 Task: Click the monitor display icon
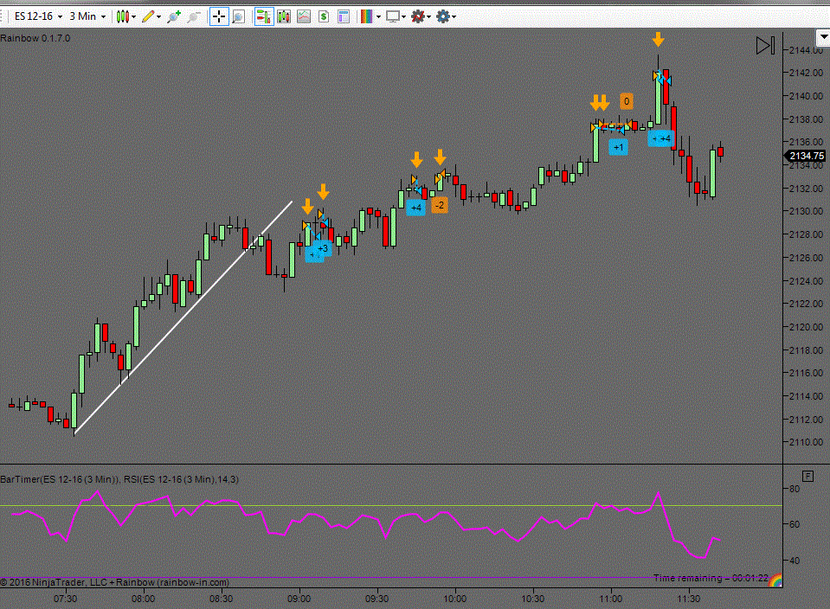tap(392, 16)
